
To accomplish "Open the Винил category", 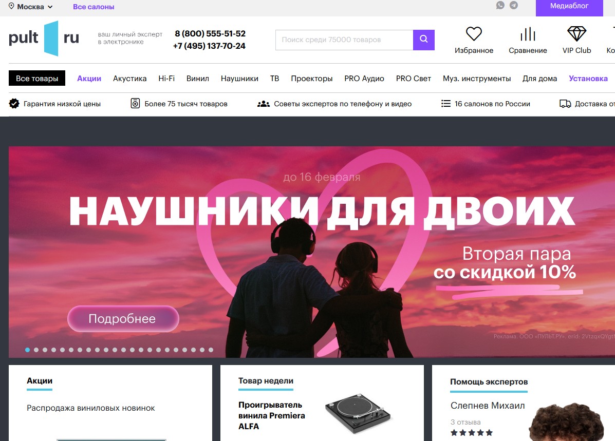I will (198, 79).
